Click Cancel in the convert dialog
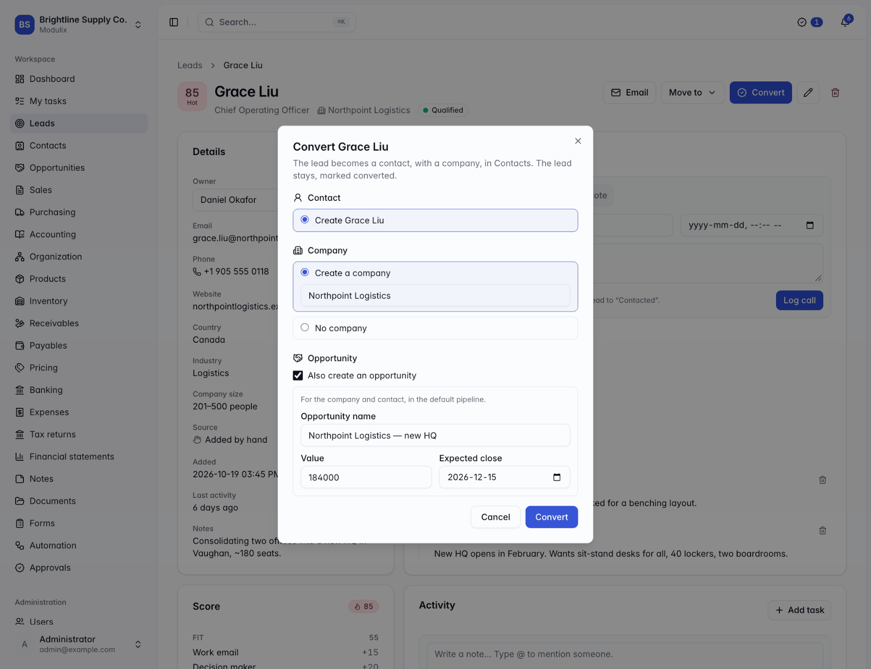 coord(495,517)
